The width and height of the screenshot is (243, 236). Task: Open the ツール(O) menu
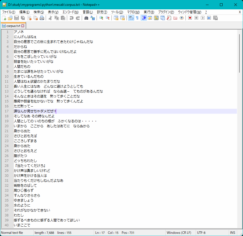(x=117, y=12)
